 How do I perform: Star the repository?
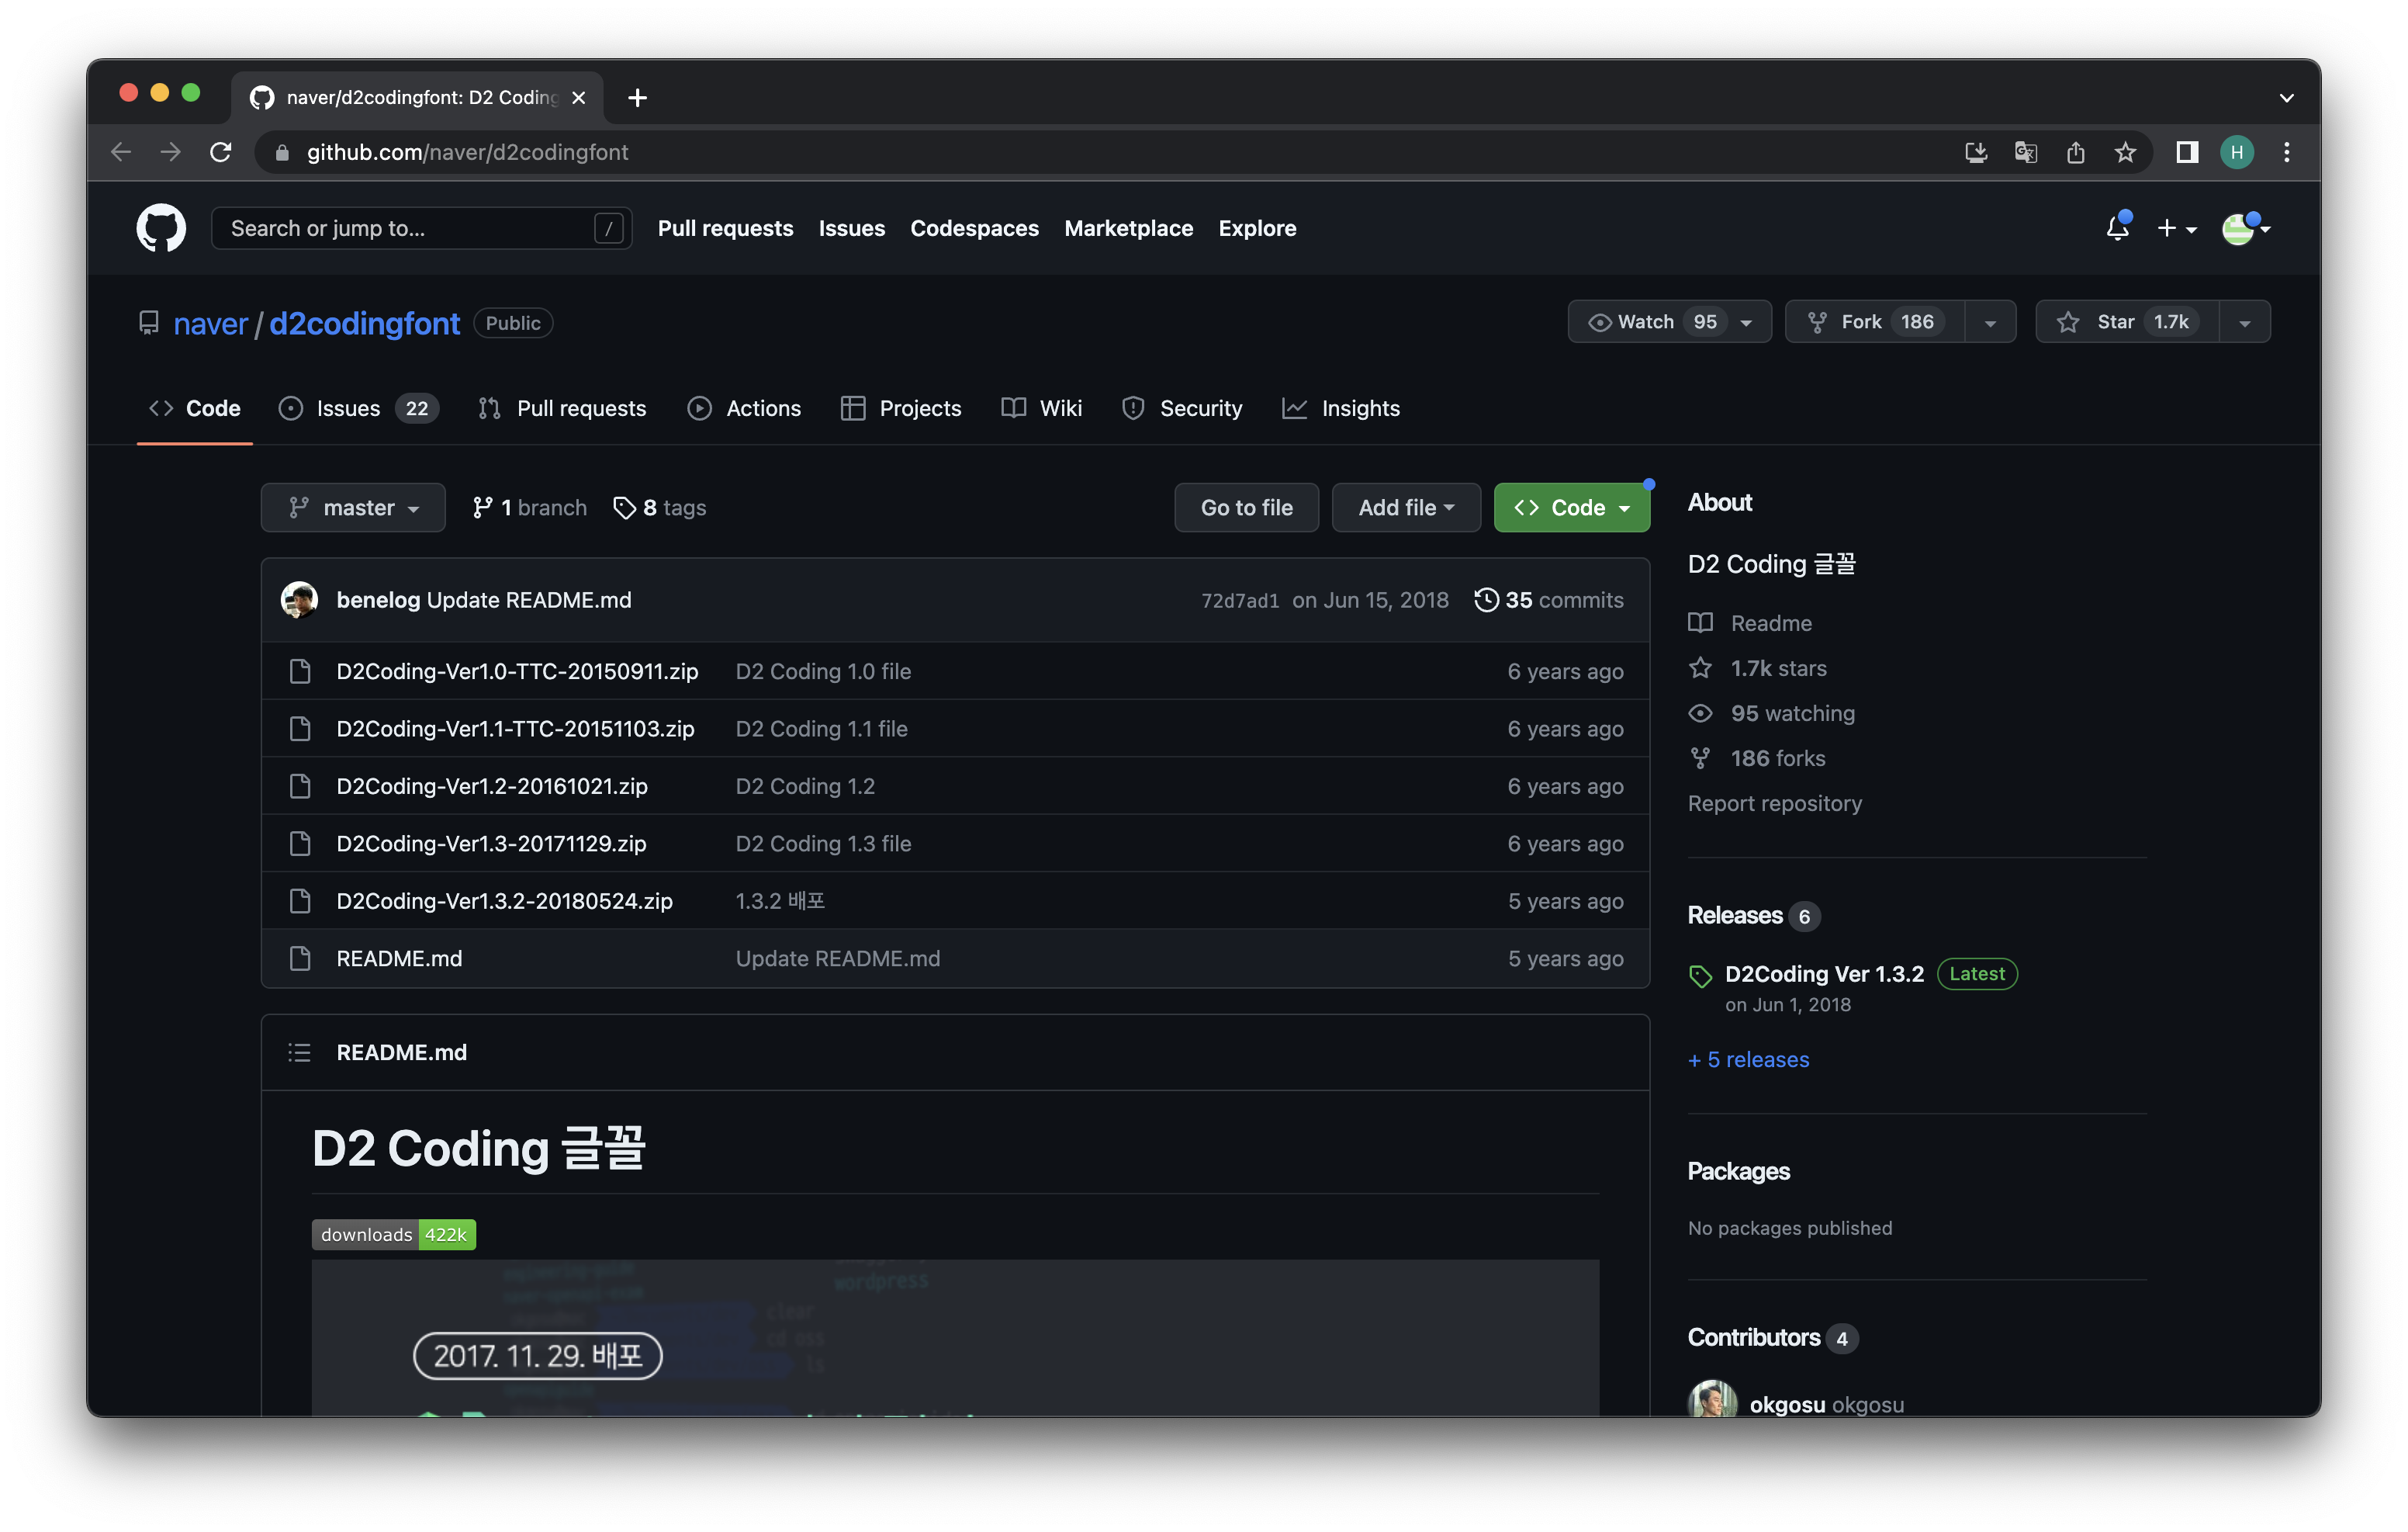(2127, 321)
